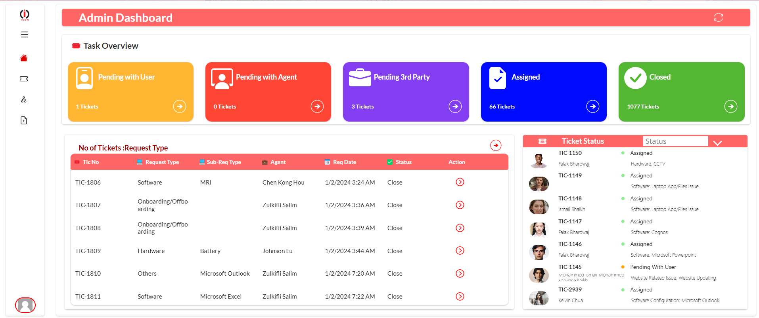The height and width of the screenshot is (318, 759).
Task: Sort by Sub-Req Type column header
Action: (x=224, y=162)
